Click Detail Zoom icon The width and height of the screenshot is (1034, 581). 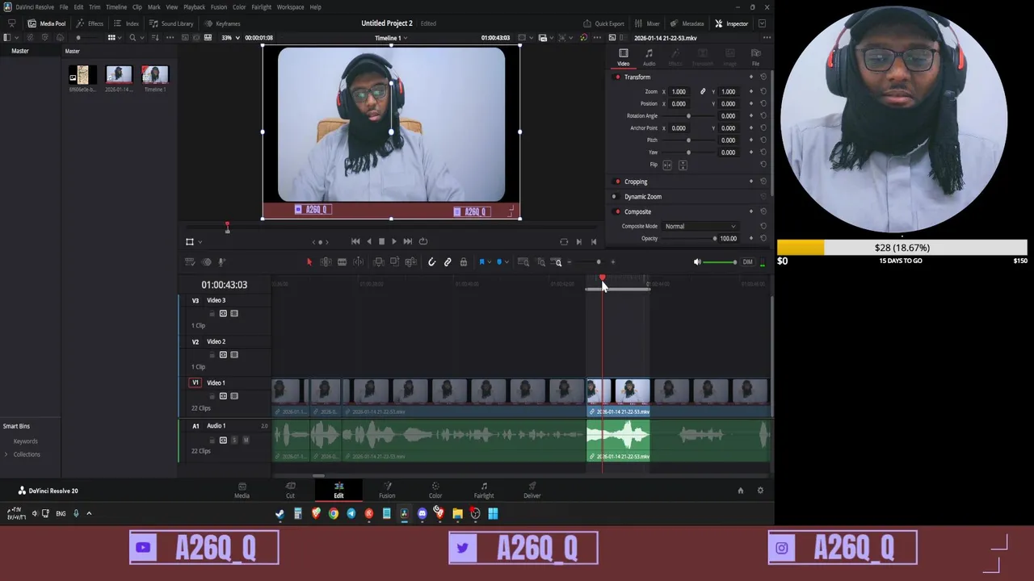coord(541,262)
